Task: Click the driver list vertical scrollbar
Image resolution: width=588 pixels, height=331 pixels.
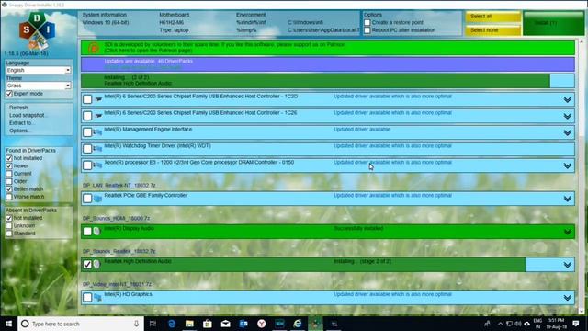Action: tap(582, 177)
